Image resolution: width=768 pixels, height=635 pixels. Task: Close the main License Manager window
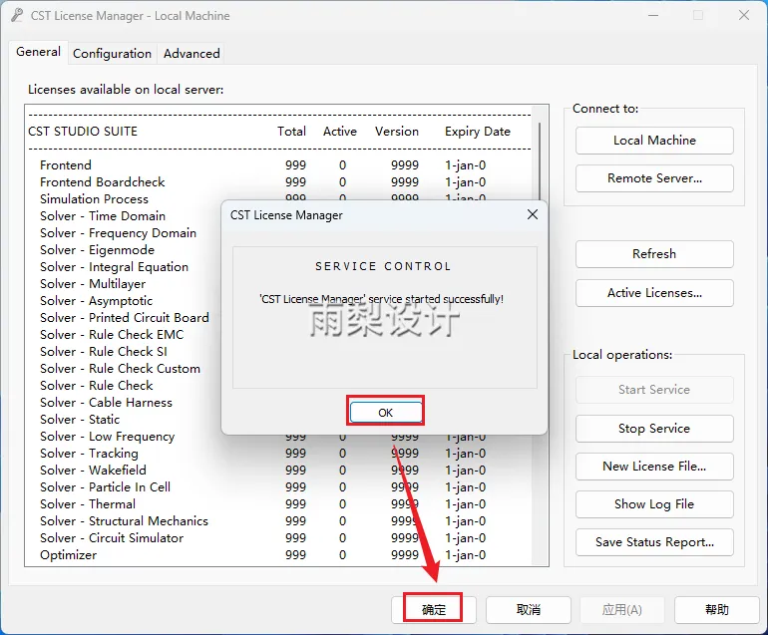click(x=744, y=16)
